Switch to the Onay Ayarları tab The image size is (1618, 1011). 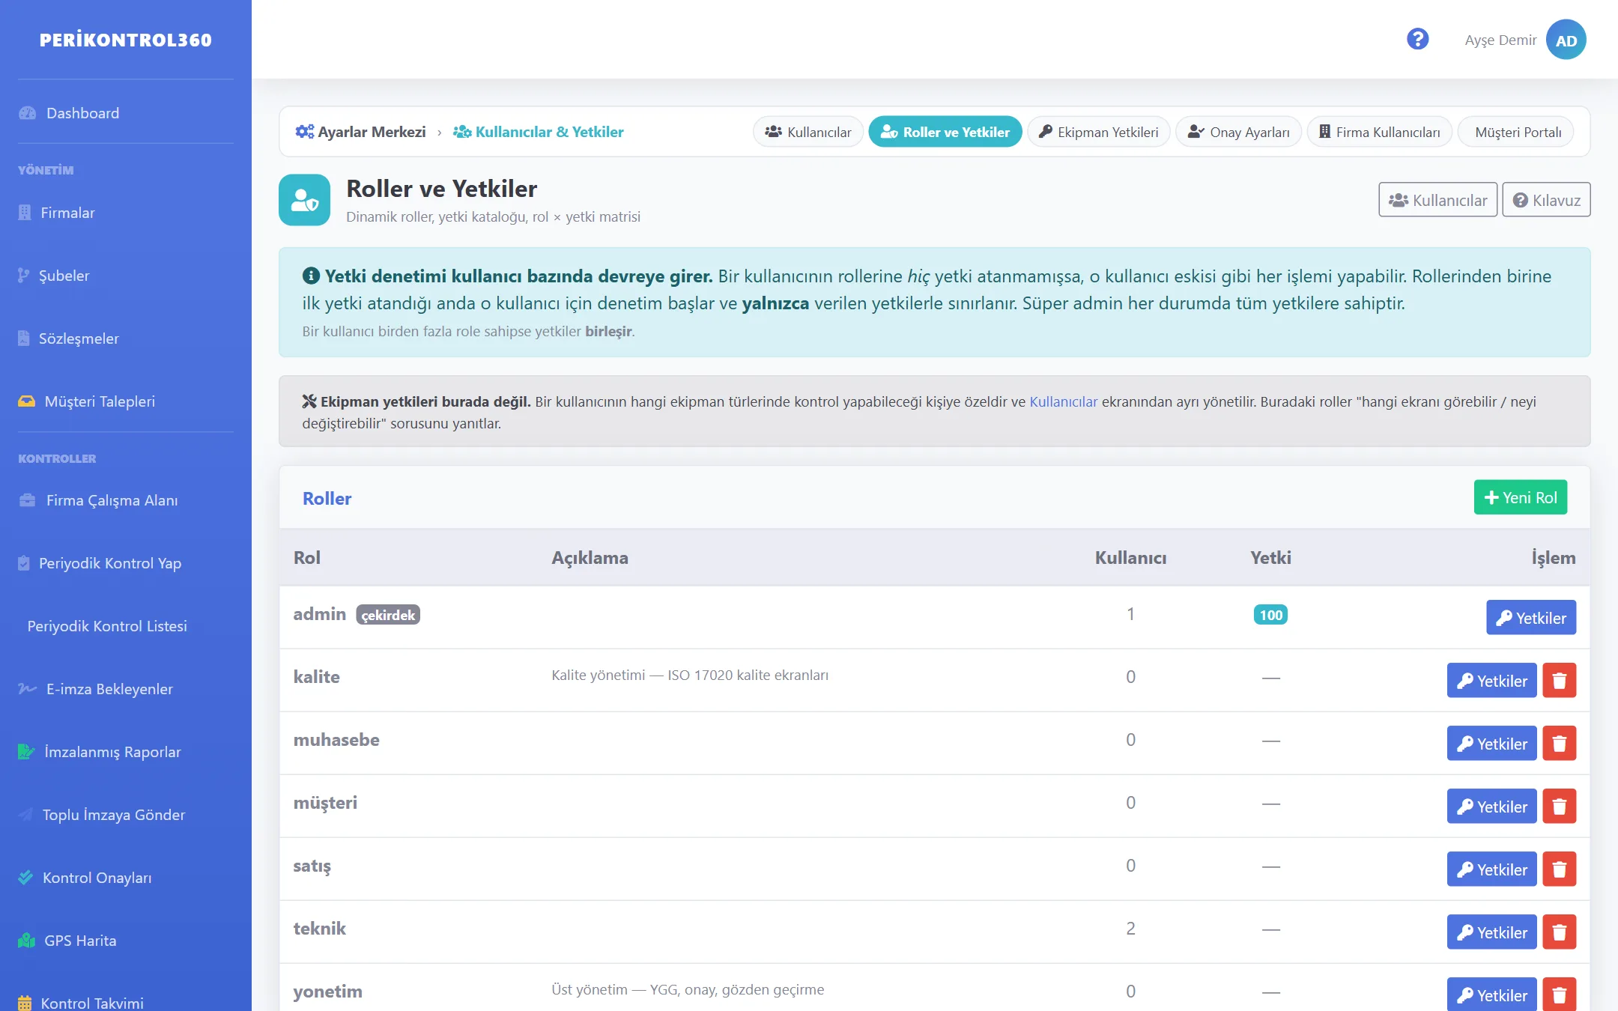point(1239,132)
